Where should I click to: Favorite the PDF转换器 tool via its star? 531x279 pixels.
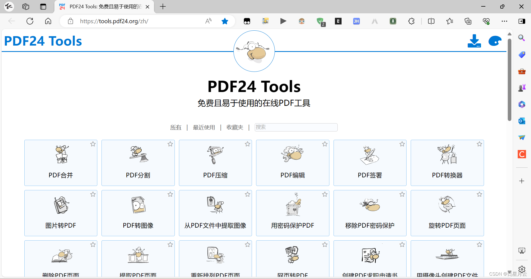[x=480, y=144]
